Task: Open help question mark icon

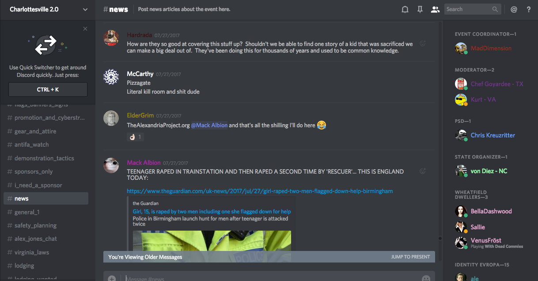Action: pos(529,9)
